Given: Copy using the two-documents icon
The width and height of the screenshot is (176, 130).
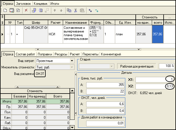Looking at the screenshot, I should 69,10.
